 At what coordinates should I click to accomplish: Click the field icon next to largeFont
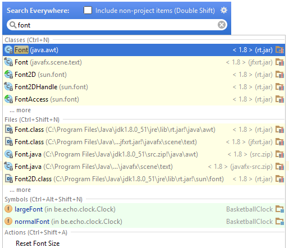8,209
